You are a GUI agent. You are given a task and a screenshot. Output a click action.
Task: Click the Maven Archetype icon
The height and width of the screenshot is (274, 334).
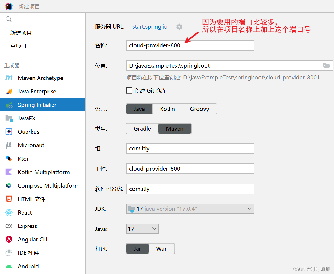[x=9, y=78]
